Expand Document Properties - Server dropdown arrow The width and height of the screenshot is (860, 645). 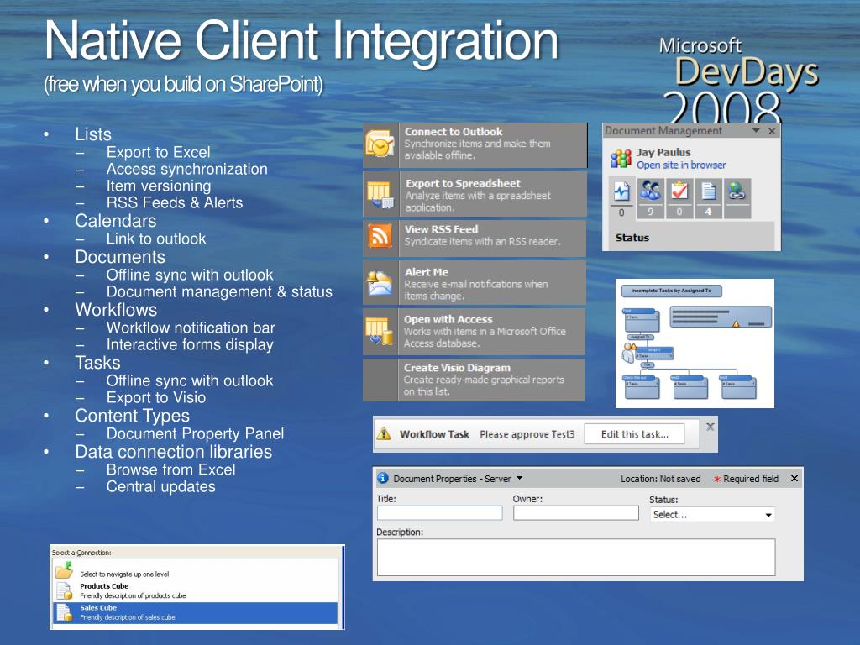(519, 478)
